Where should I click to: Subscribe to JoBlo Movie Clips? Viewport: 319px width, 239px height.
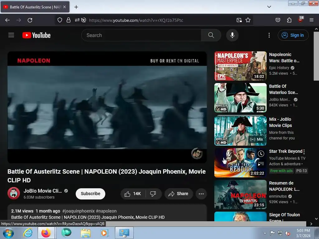click(x=91, y=194)
